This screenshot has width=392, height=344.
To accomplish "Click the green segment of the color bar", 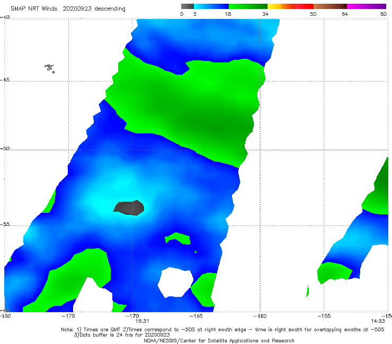I will pos(248,6).
